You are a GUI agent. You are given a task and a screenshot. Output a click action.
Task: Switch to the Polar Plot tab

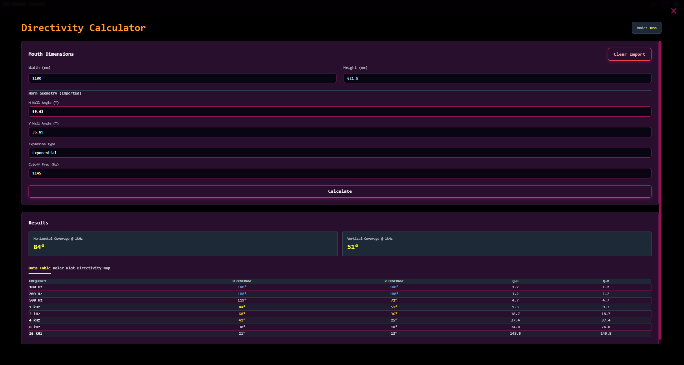[64, 268]
